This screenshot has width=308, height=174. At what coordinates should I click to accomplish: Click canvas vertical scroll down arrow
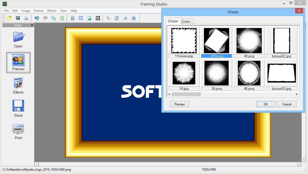(304, 160)
